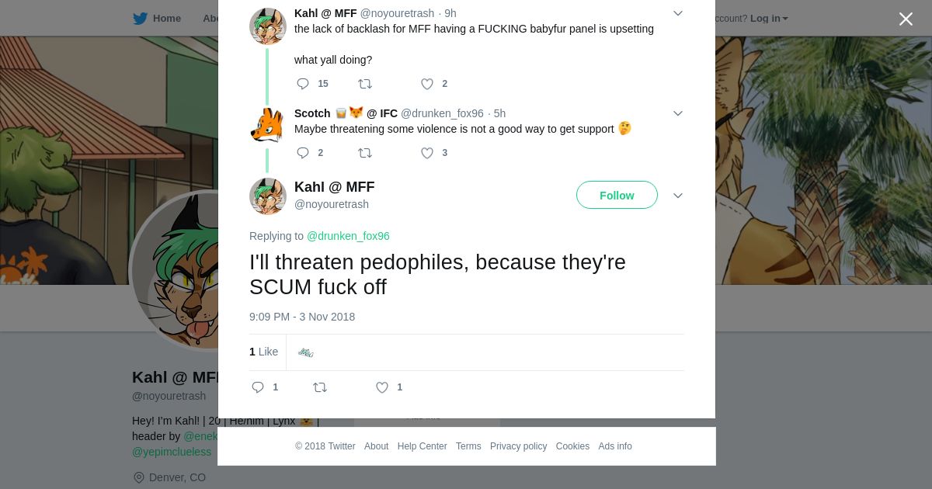Screen dimensions: 932x489
Task: Expand menu chevron beside Follow button
Action: [677, 196]
